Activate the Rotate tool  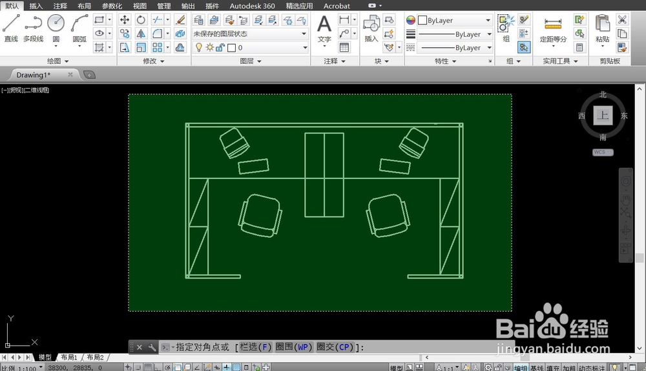(141, 19)
